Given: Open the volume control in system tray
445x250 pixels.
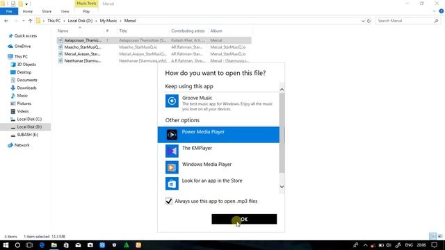Looking at the screenshot, I should pos(389,245).
